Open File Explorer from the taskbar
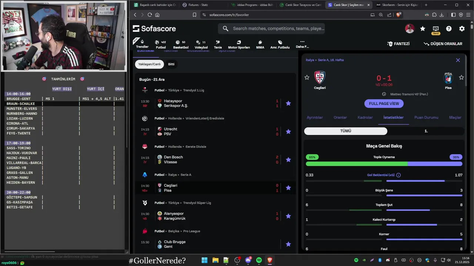The width and height of the screenshot is (474, 266). tap(215, 260)
